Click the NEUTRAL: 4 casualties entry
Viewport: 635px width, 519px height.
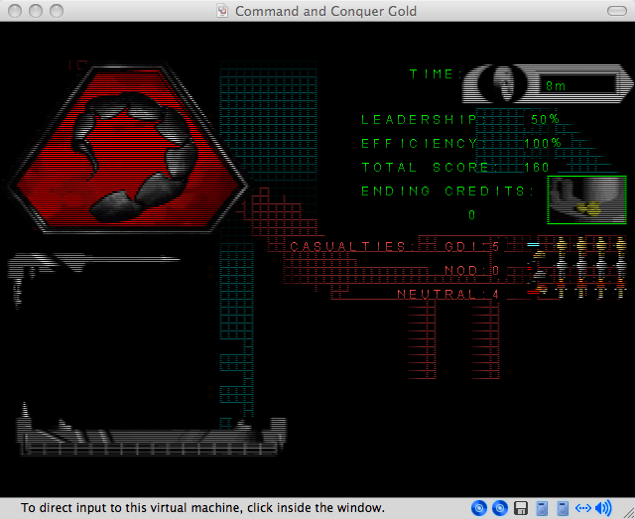coord(447,294)
